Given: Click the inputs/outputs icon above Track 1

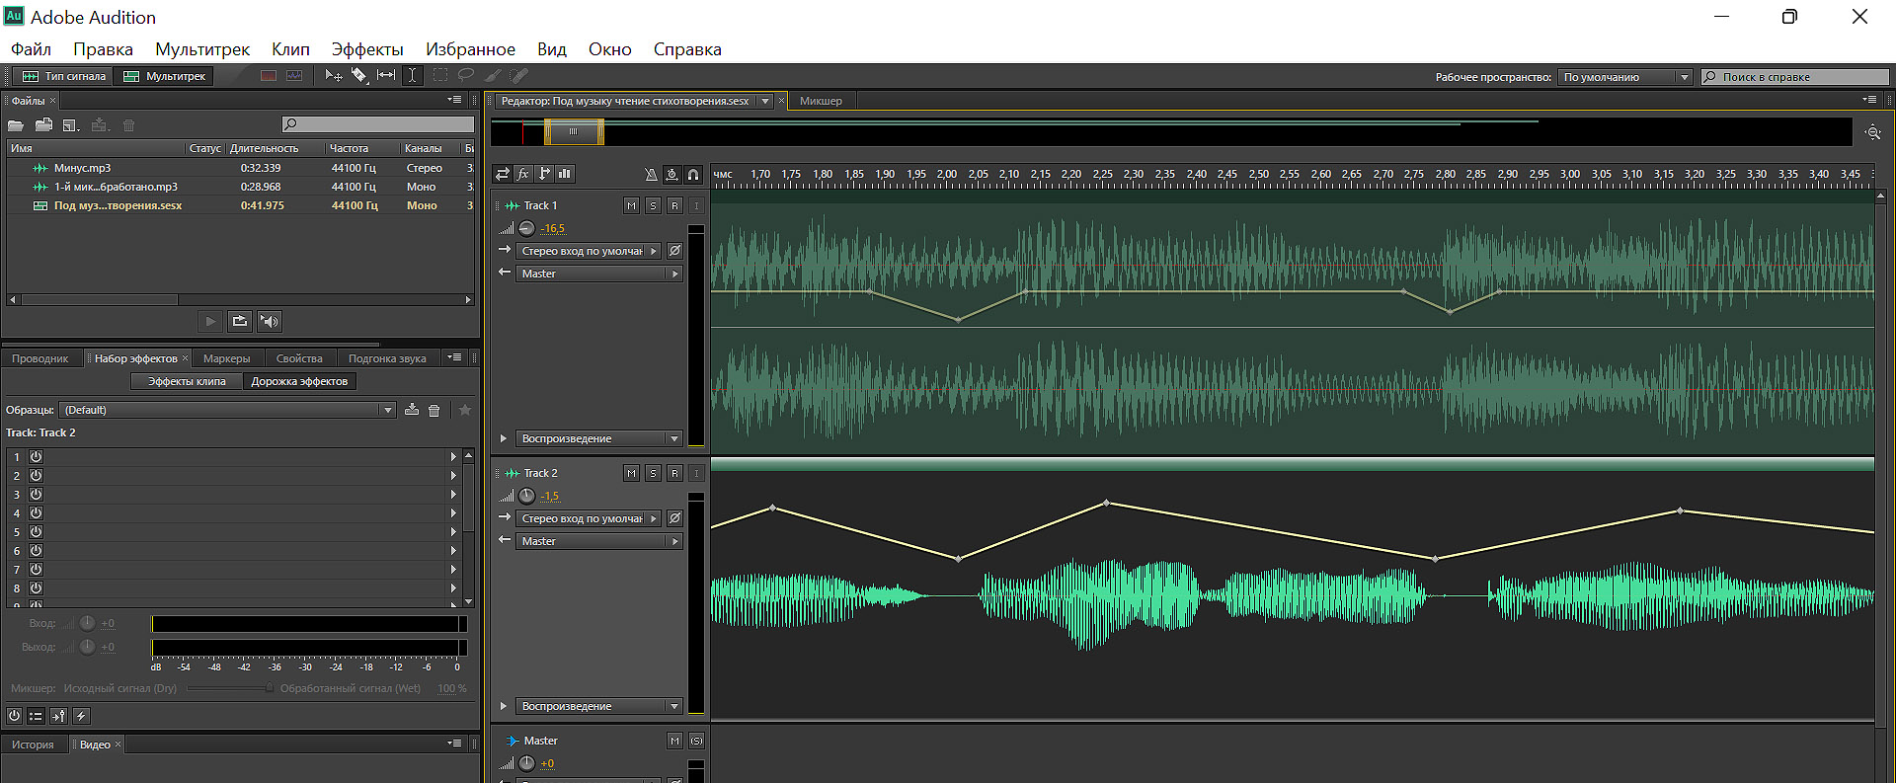Looking at the screenshot, I should coord(503,174).
